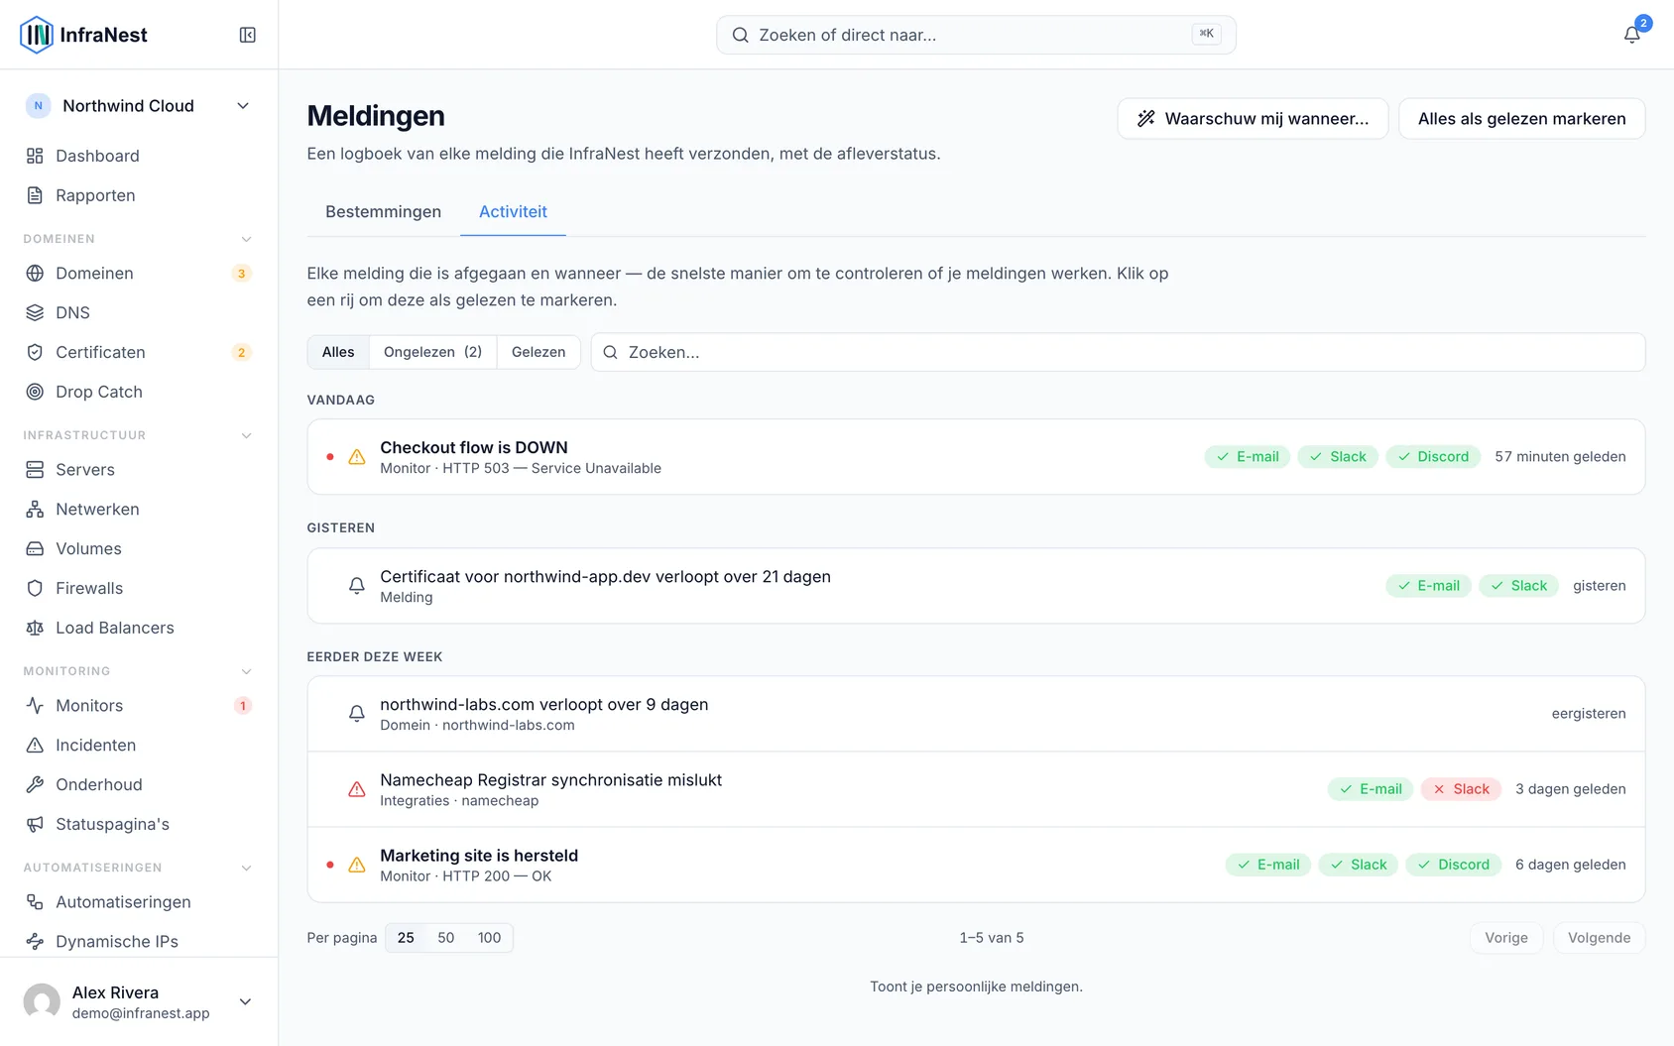This screenshot has width=1674, height=1046.
Task: Click the Discord badge on Checkout flow row
Action: [1433, 457]
